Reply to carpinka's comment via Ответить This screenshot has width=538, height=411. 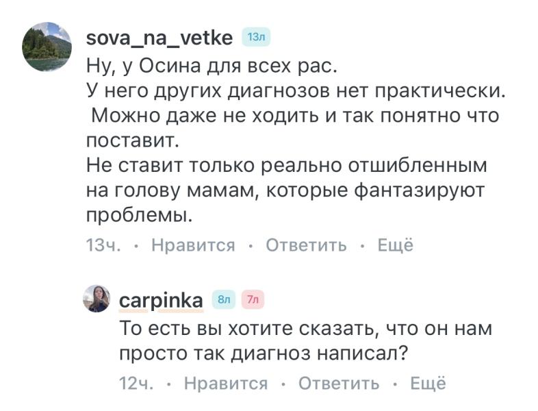(339, 383)
